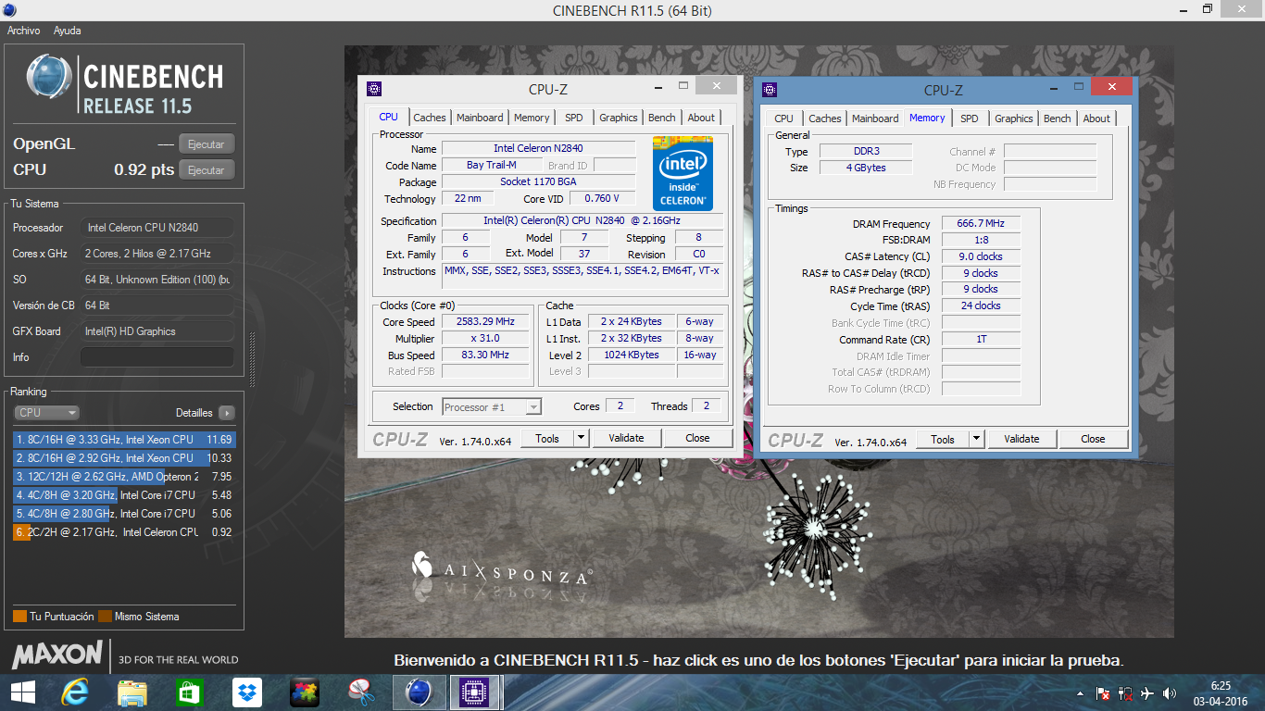Select the AMD Opteron 12C/12H ranking row
The height and width of the screenshot is (711, 1265).
pyautogui.click(x=124, y=477)
